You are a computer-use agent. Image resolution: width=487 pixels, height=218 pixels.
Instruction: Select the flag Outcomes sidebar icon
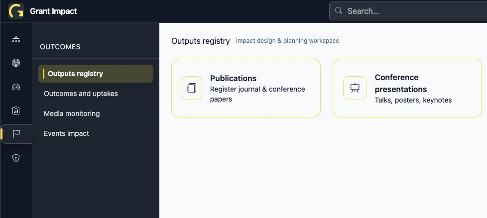[x=16, y=134]
